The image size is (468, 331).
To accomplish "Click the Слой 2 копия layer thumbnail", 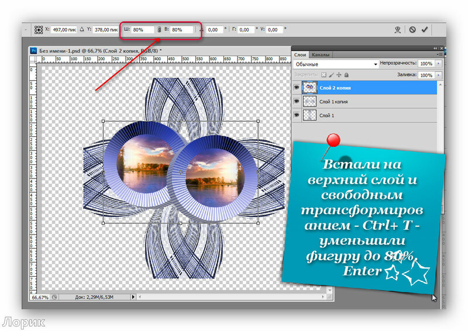I will pos(309,88).
